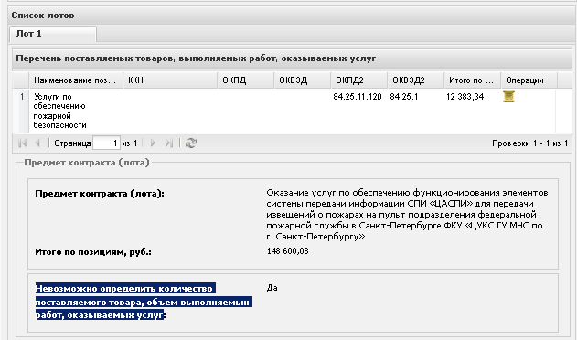Click the Итого по ... column header
The image size is (577, 340).
coord(473,80)
